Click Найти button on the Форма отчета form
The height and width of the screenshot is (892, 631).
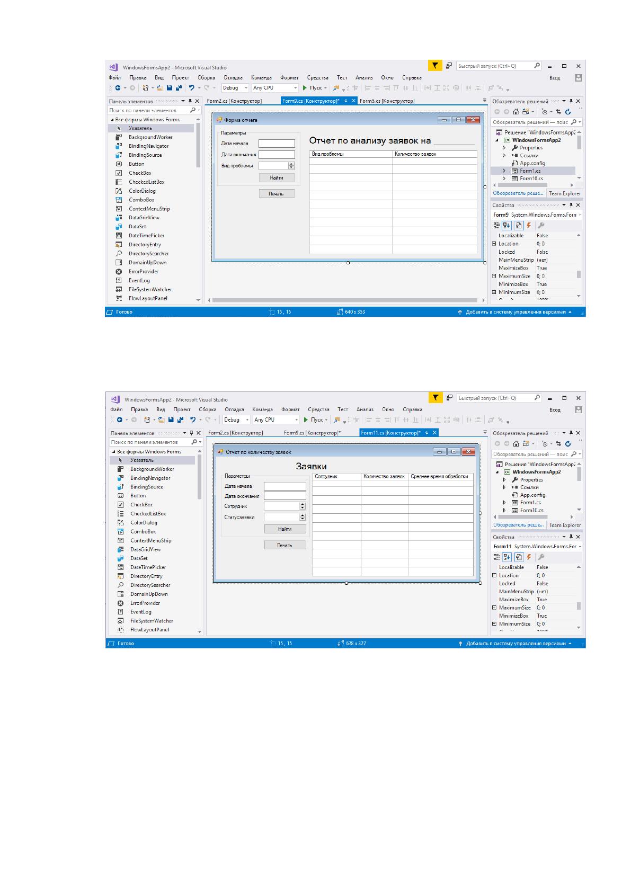tap(277, 178)
